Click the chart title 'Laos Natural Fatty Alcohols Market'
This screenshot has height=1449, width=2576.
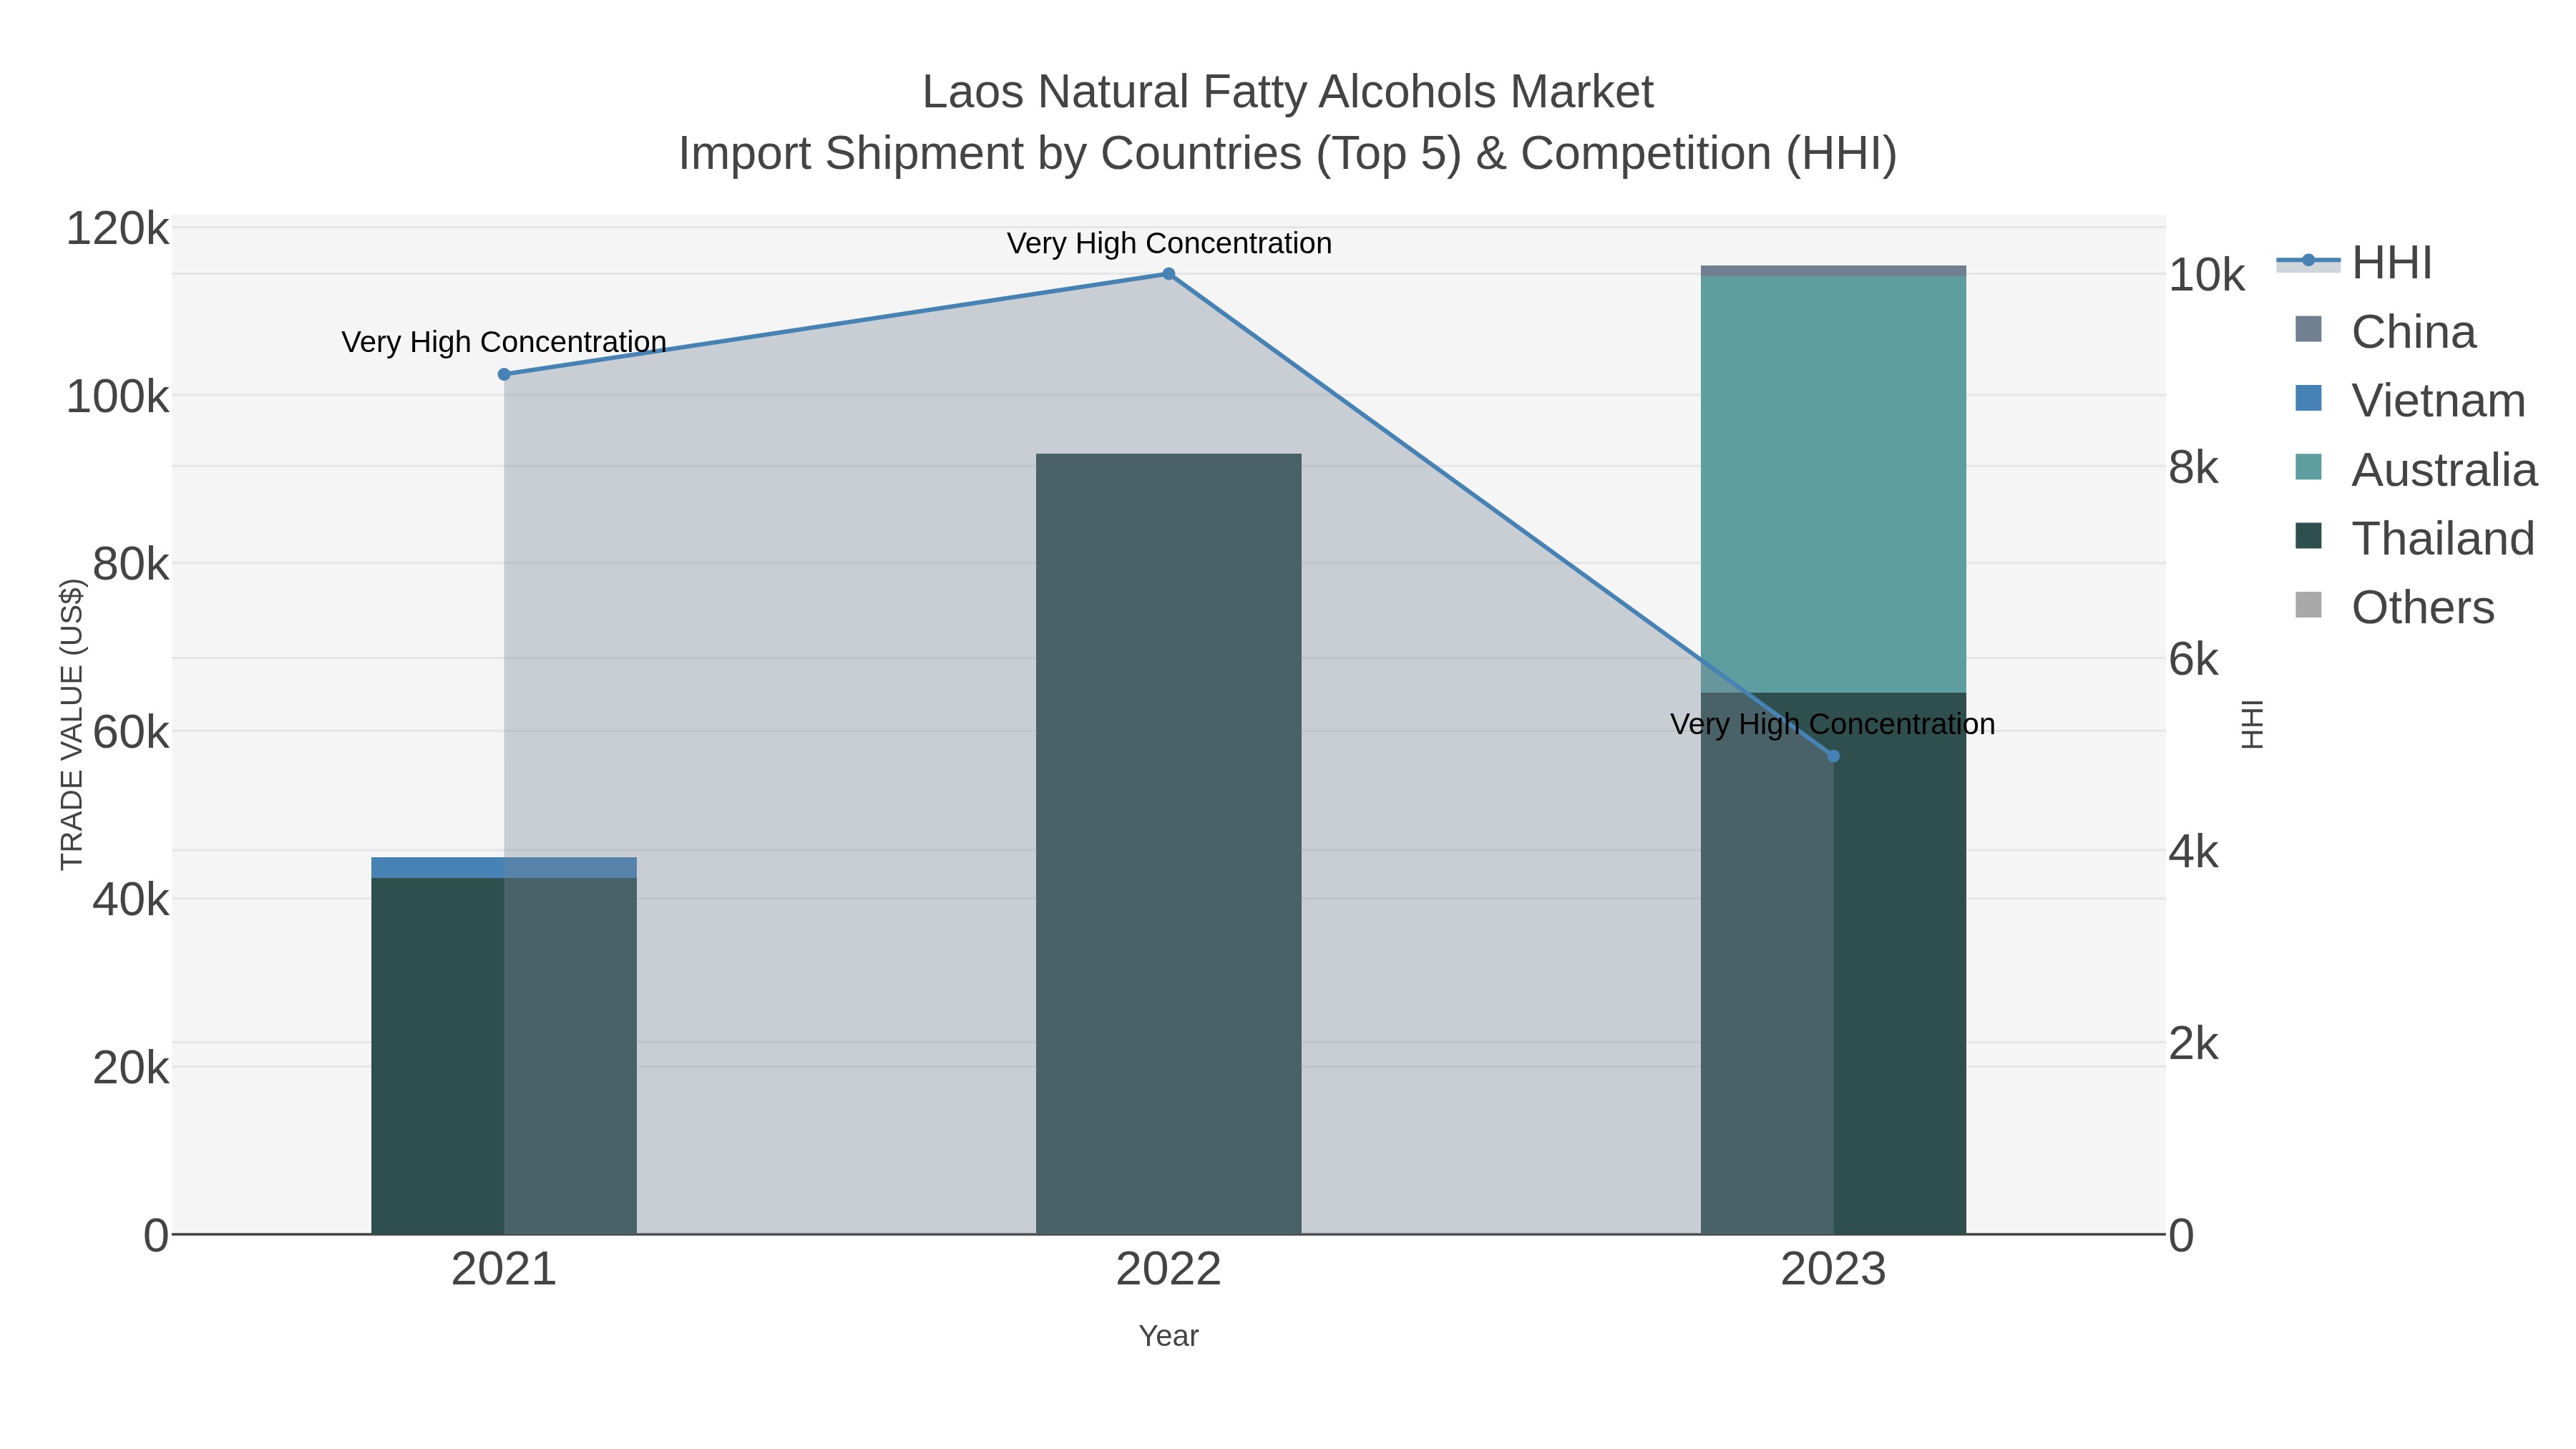(x=1288, y=92)
